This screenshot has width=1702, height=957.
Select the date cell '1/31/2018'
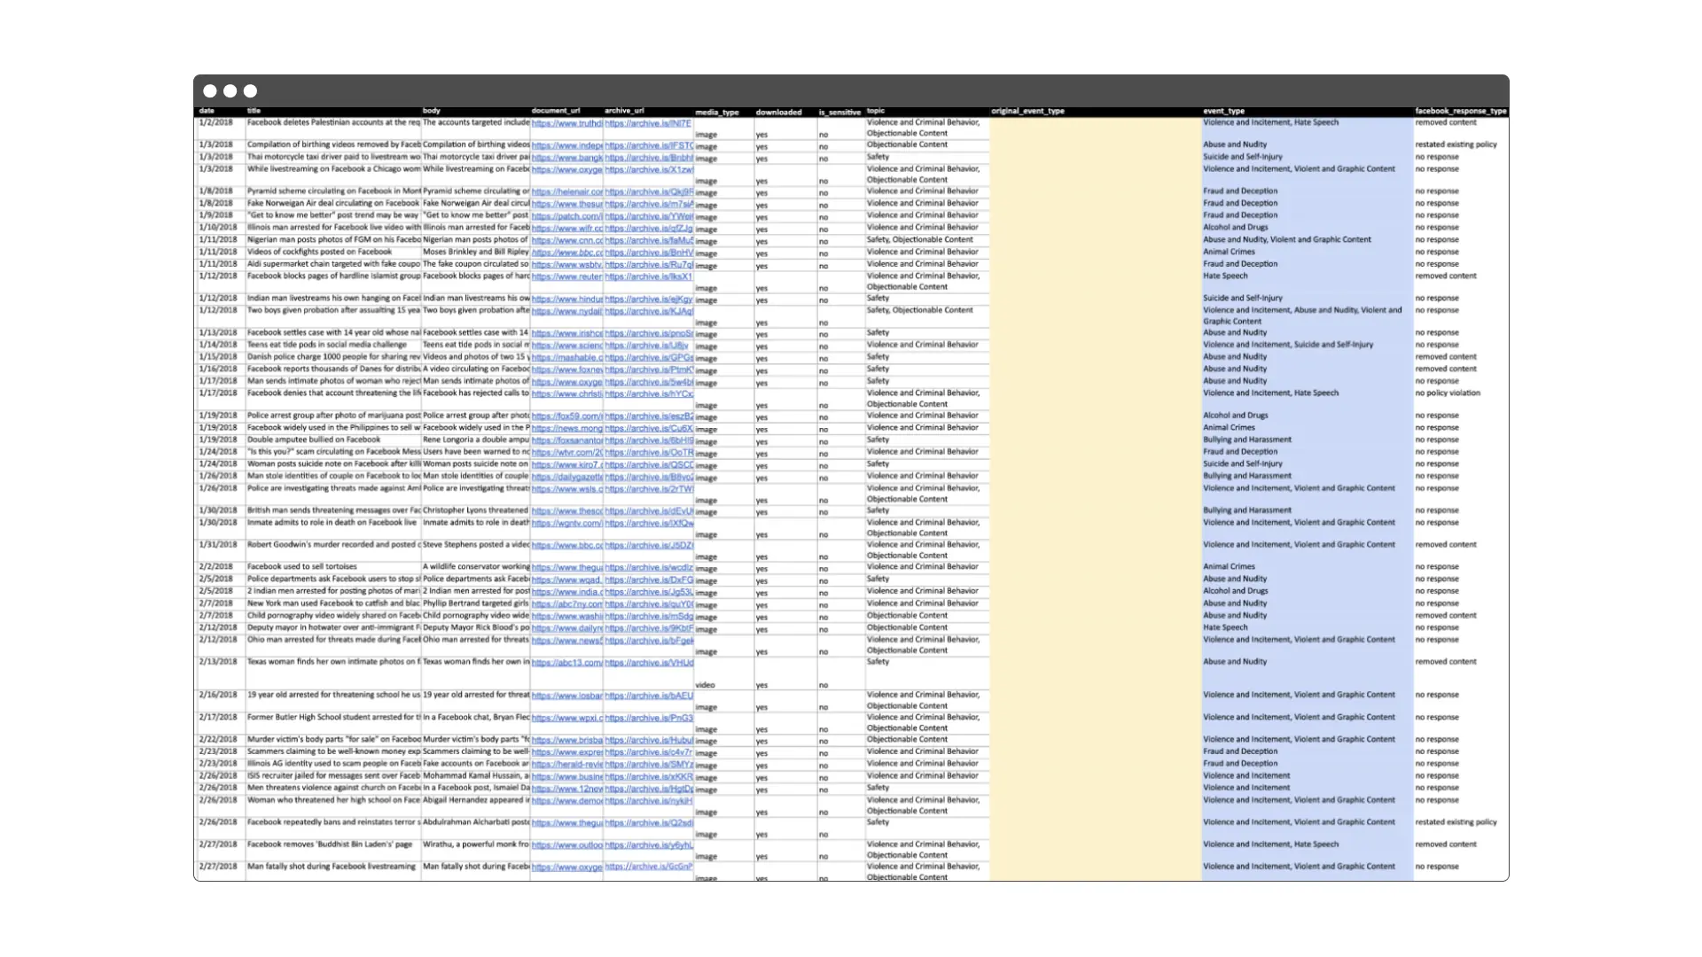point(217,545)
